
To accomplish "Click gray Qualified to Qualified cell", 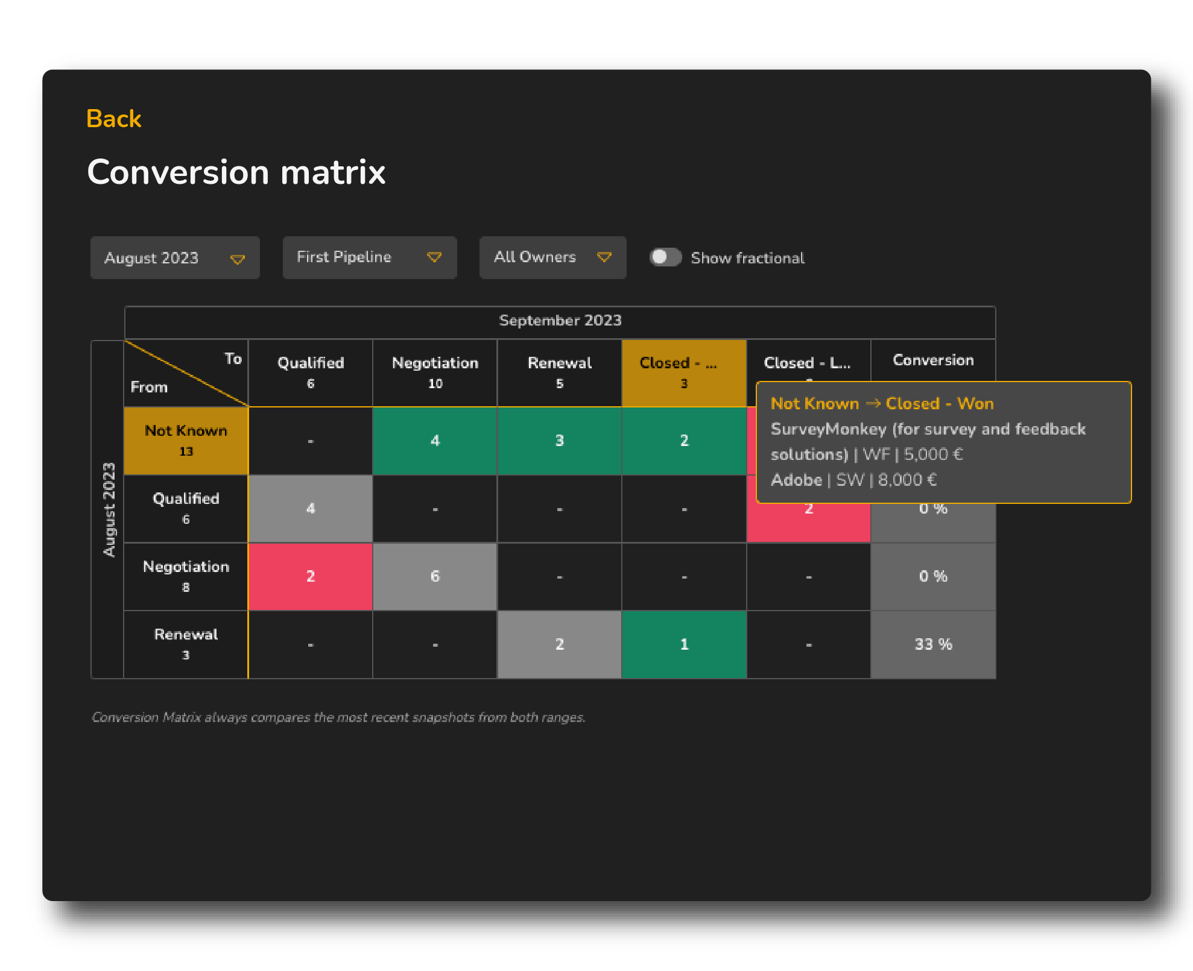I will point(310,509).
